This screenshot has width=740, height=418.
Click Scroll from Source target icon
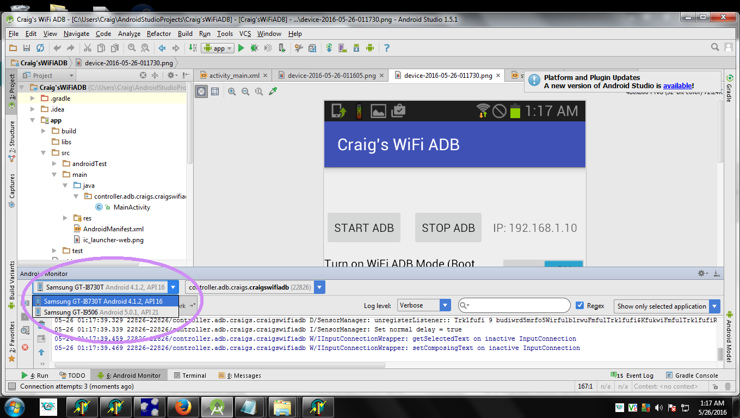tap(143, 75)
